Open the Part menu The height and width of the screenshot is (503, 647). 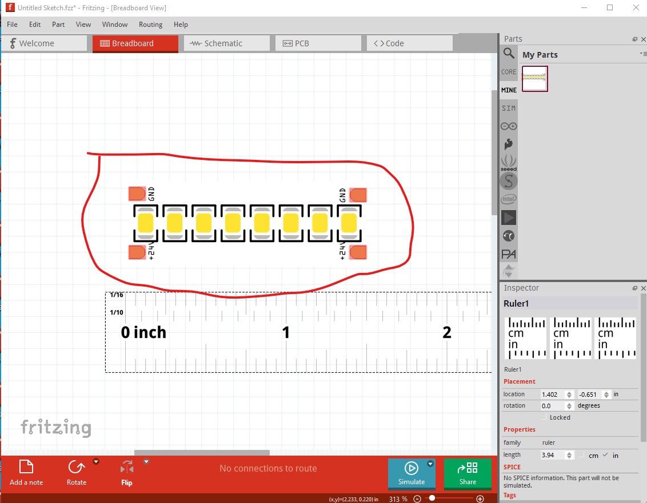click(58, 25)
